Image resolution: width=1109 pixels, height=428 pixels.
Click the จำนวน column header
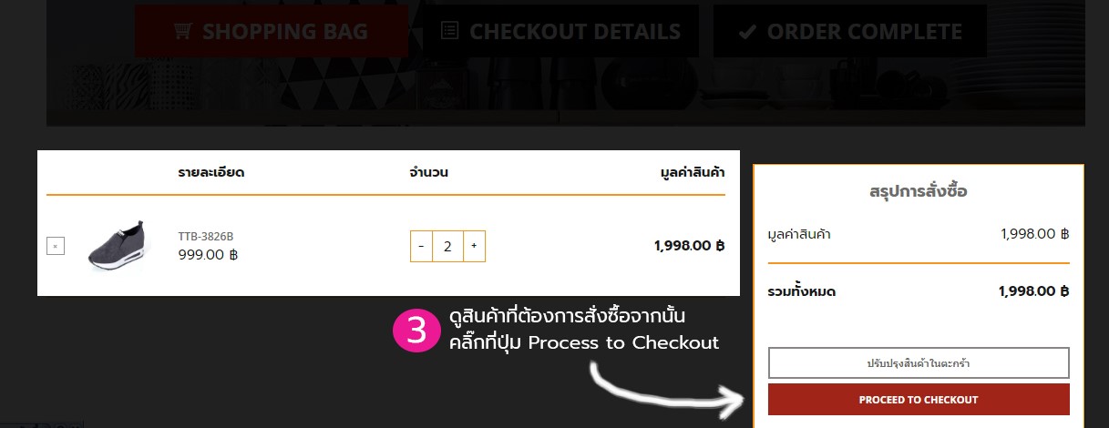pyautogui.click(x=429, y=172)
